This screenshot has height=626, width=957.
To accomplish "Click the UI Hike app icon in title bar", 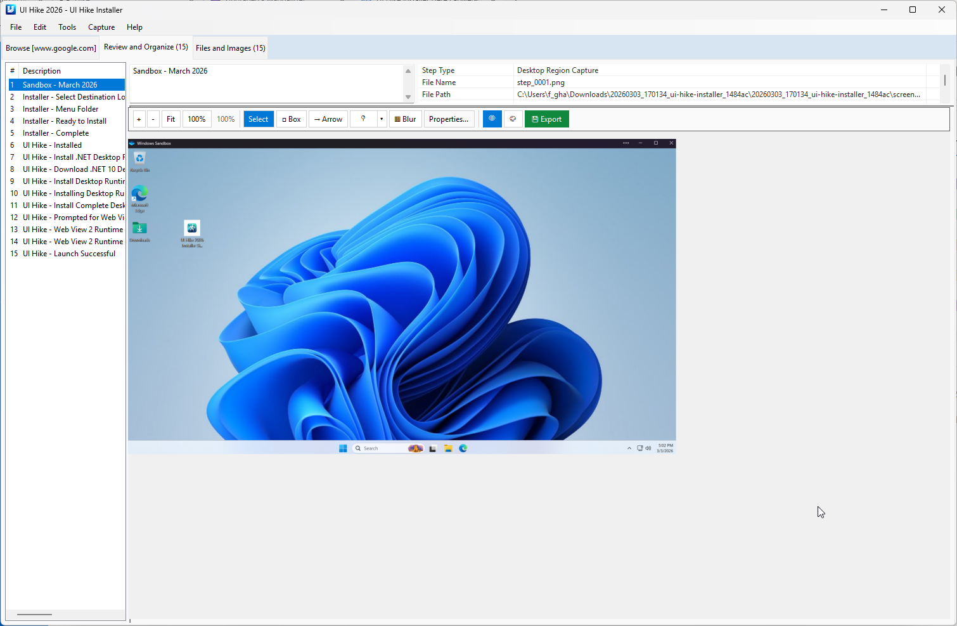I will pyautogui.click(x=10, y=10).
